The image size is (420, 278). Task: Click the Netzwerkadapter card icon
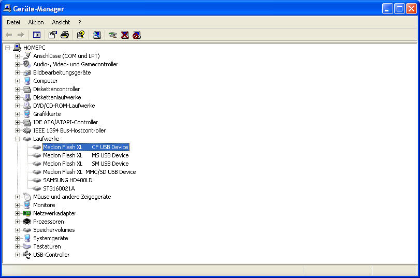pyautogui.click(x=27, y=213)
